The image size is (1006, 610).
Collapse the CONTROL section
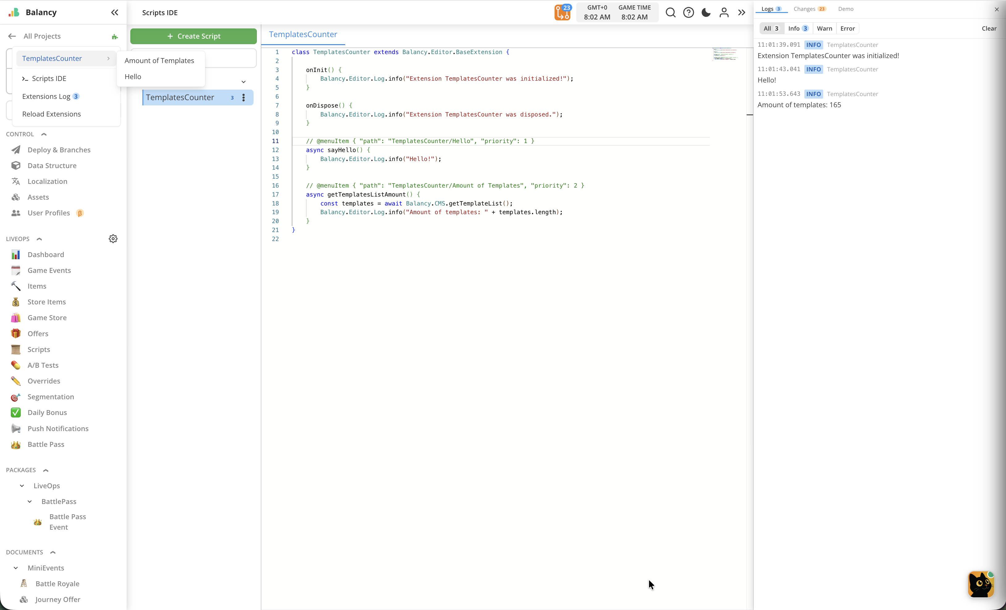pos(44,134)
